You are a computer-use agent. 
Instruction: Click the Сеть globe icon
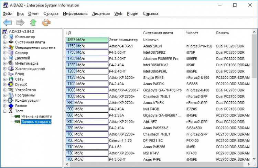[x=11, y=79]
